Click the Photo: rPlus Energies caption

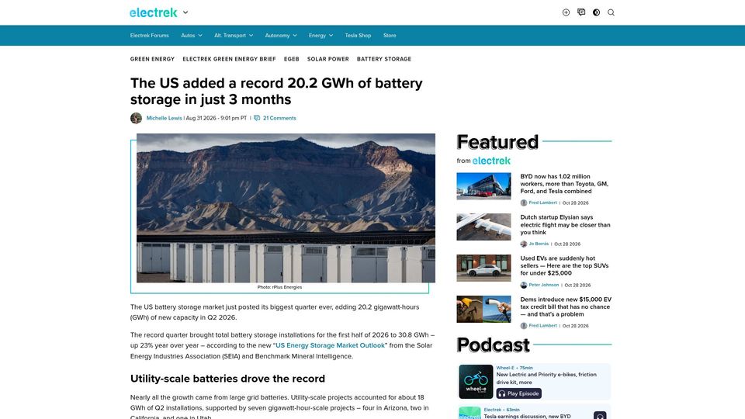pos(279,287)
